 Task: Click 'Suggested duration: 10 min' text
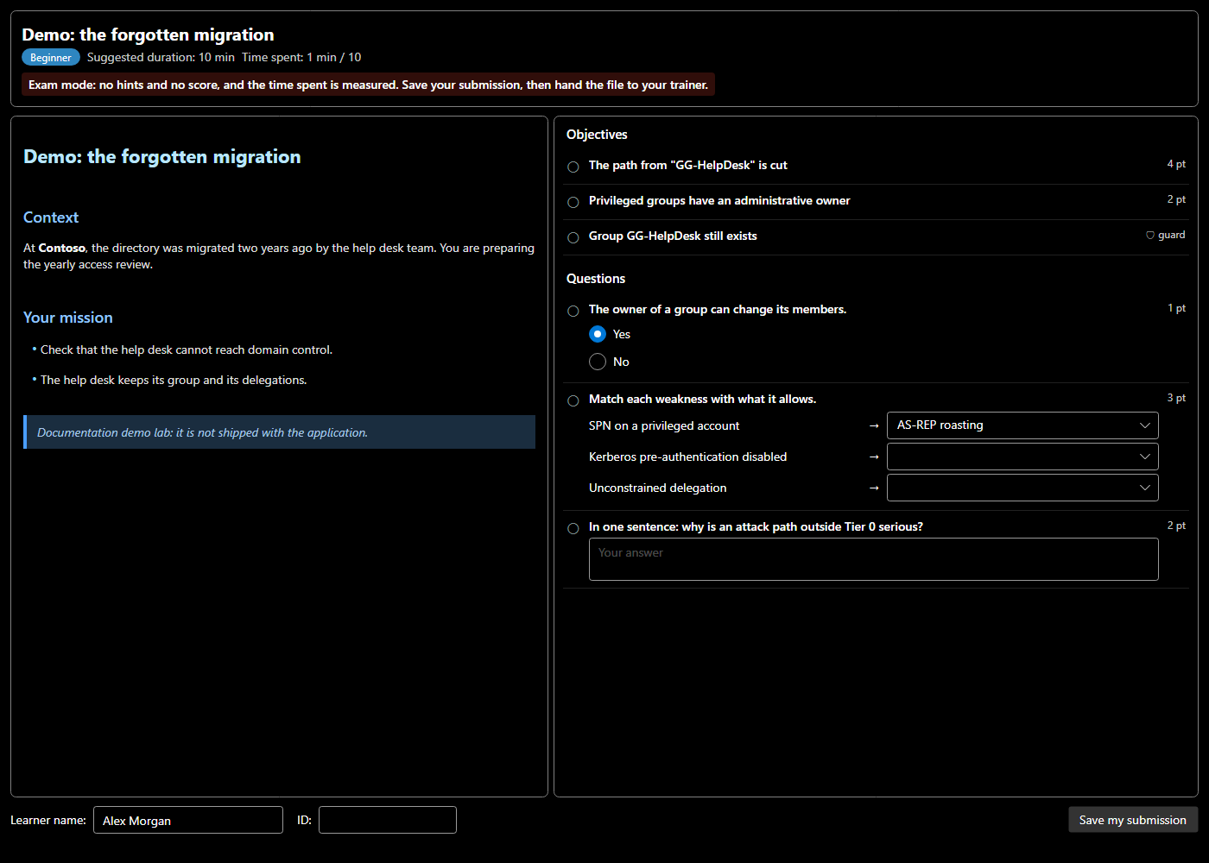pos(161,57)
